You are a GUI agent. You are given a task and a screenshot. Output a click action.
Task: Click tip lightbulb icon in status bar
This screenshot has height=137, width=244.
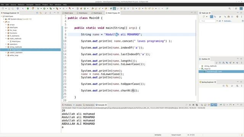[x=242, y=135]
